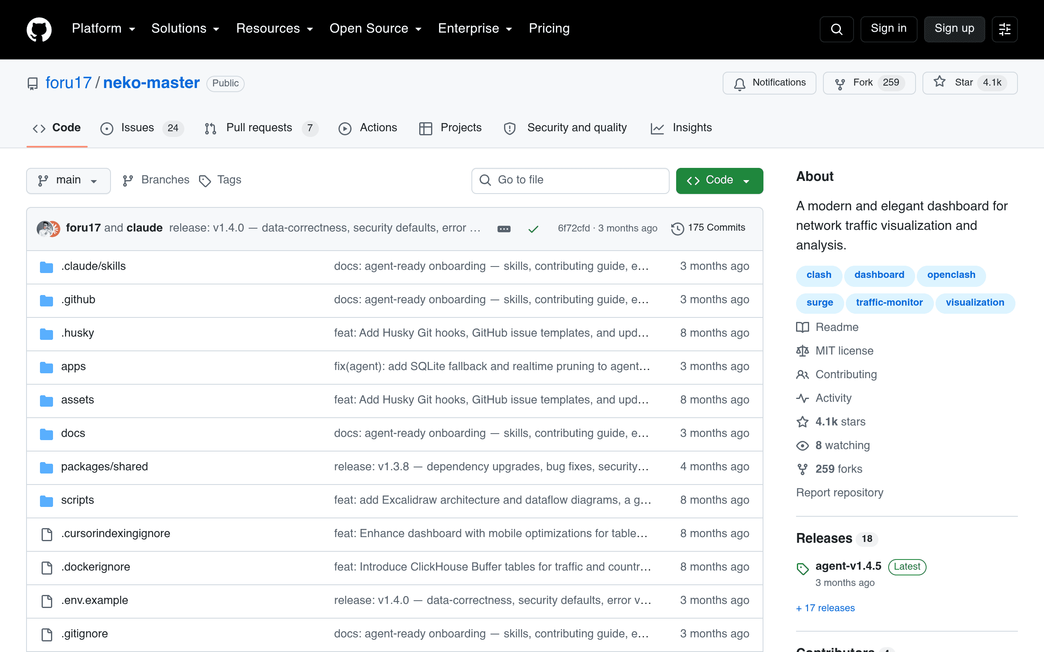This screenshot has height=652, width=1044.
Task: Click the Sign up button
Action: pos(954,29)
